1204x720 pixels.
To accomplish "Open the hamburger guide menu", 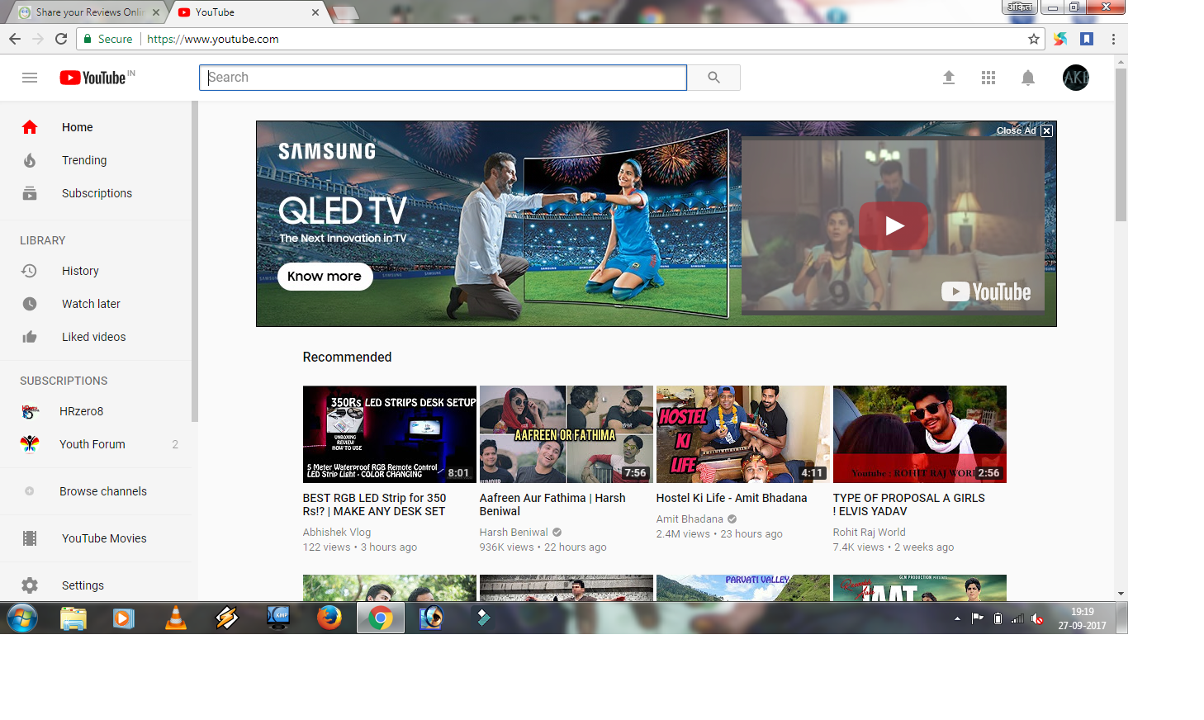I will [x=30, y=78].
